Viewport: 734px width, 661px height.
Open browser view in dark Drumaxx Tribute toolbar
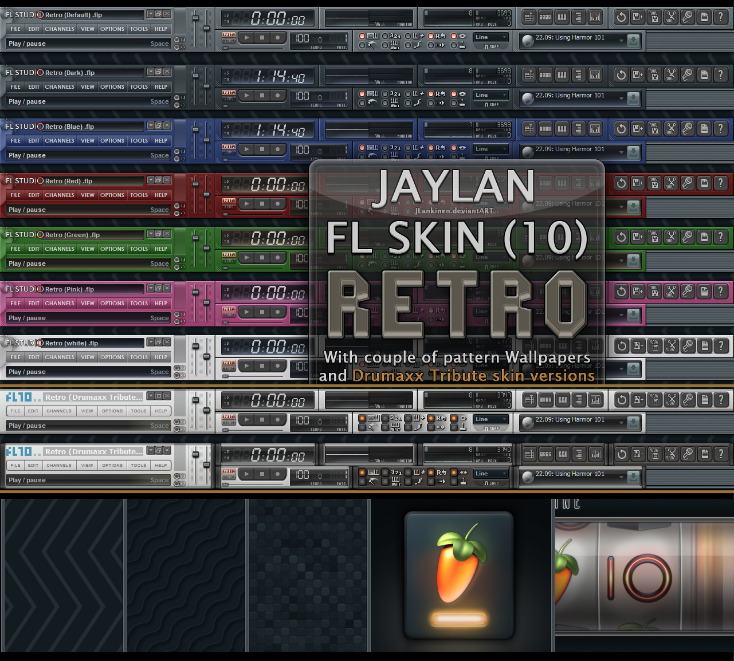coord(579,454)
